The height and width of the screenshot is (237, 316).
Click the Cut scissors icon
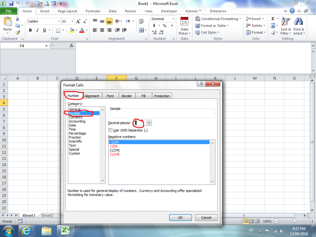point(17,19)
